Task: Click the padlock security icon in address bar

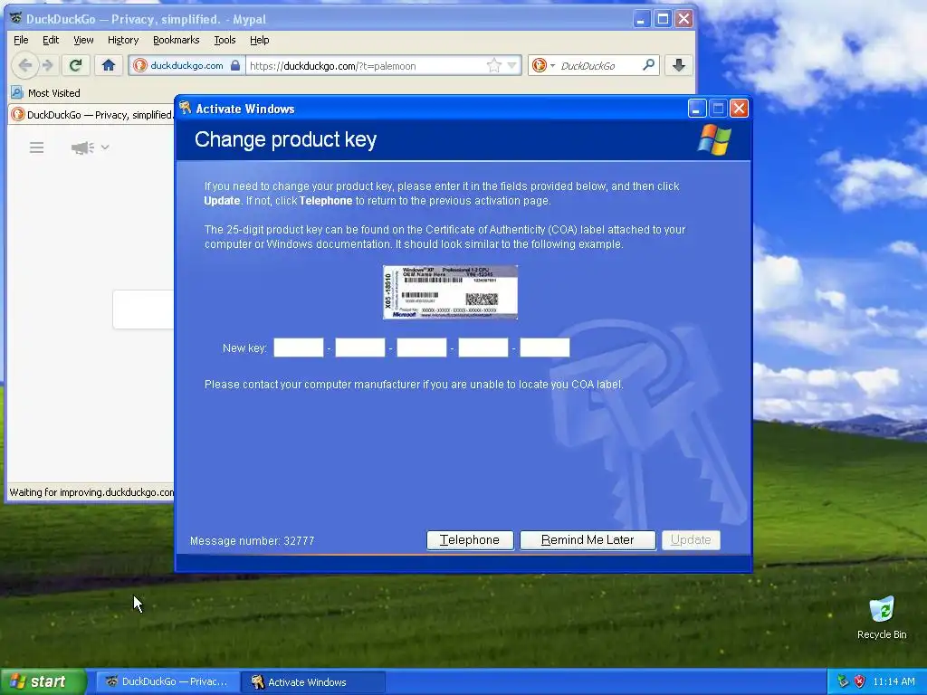Action: [x=235, y=65]
